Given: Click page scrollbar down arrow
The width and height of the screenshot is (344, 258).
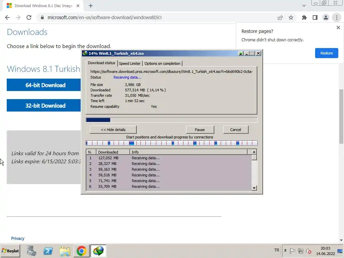Looking at the screenshot, I should click(x=341, y=241).
